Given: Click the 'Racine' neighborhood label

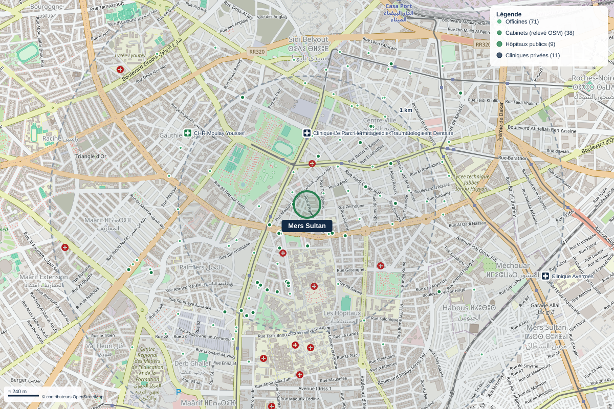Looking at the screenshot, I should (x=52, y=139).
